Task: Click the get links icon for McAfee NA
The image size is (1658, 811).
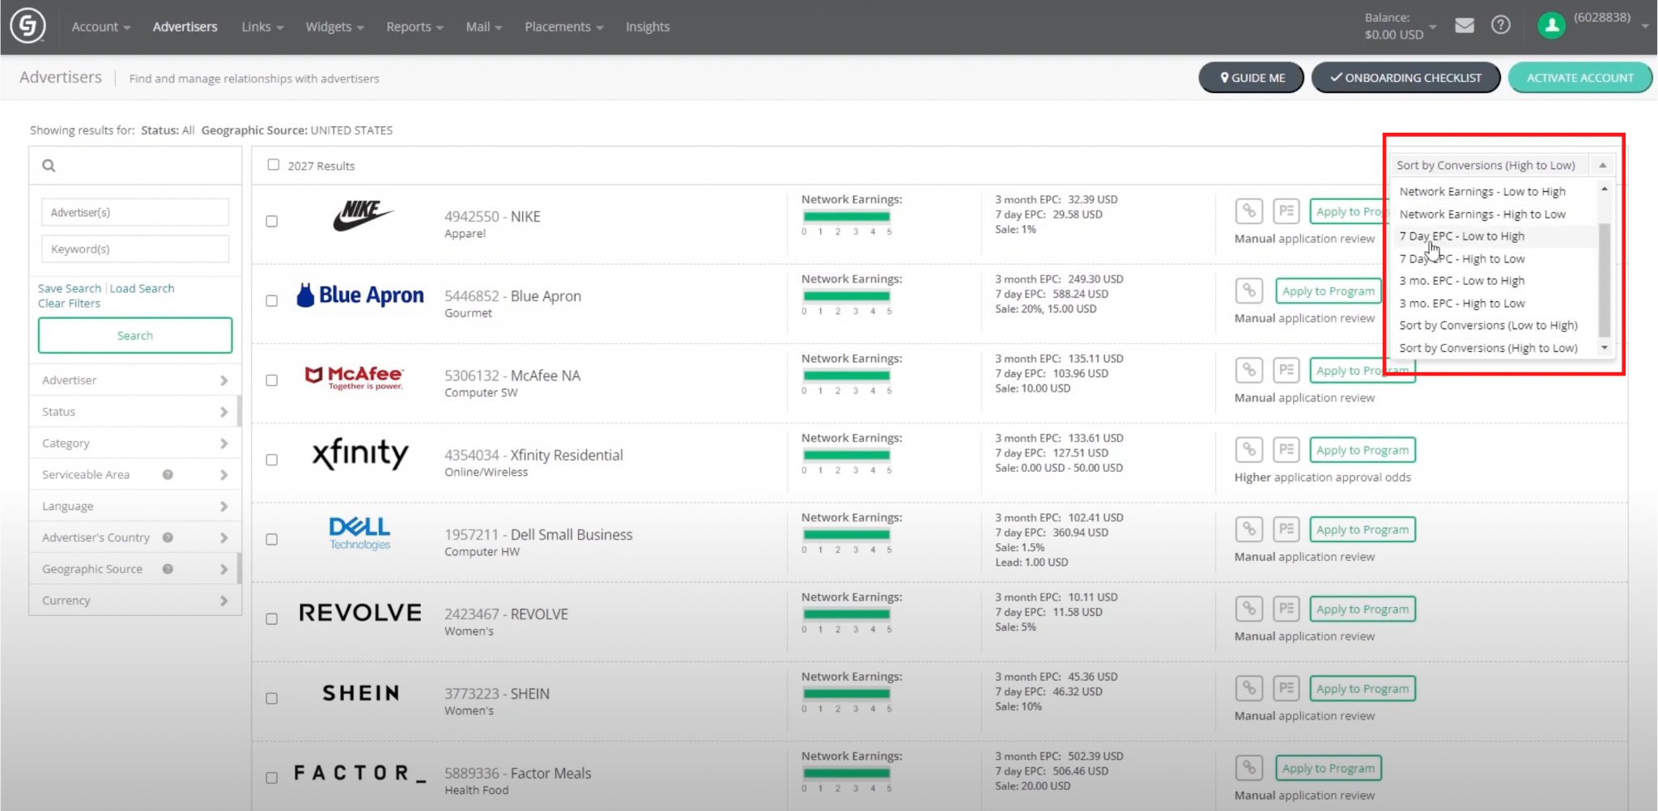Action: click(1249, 370)
